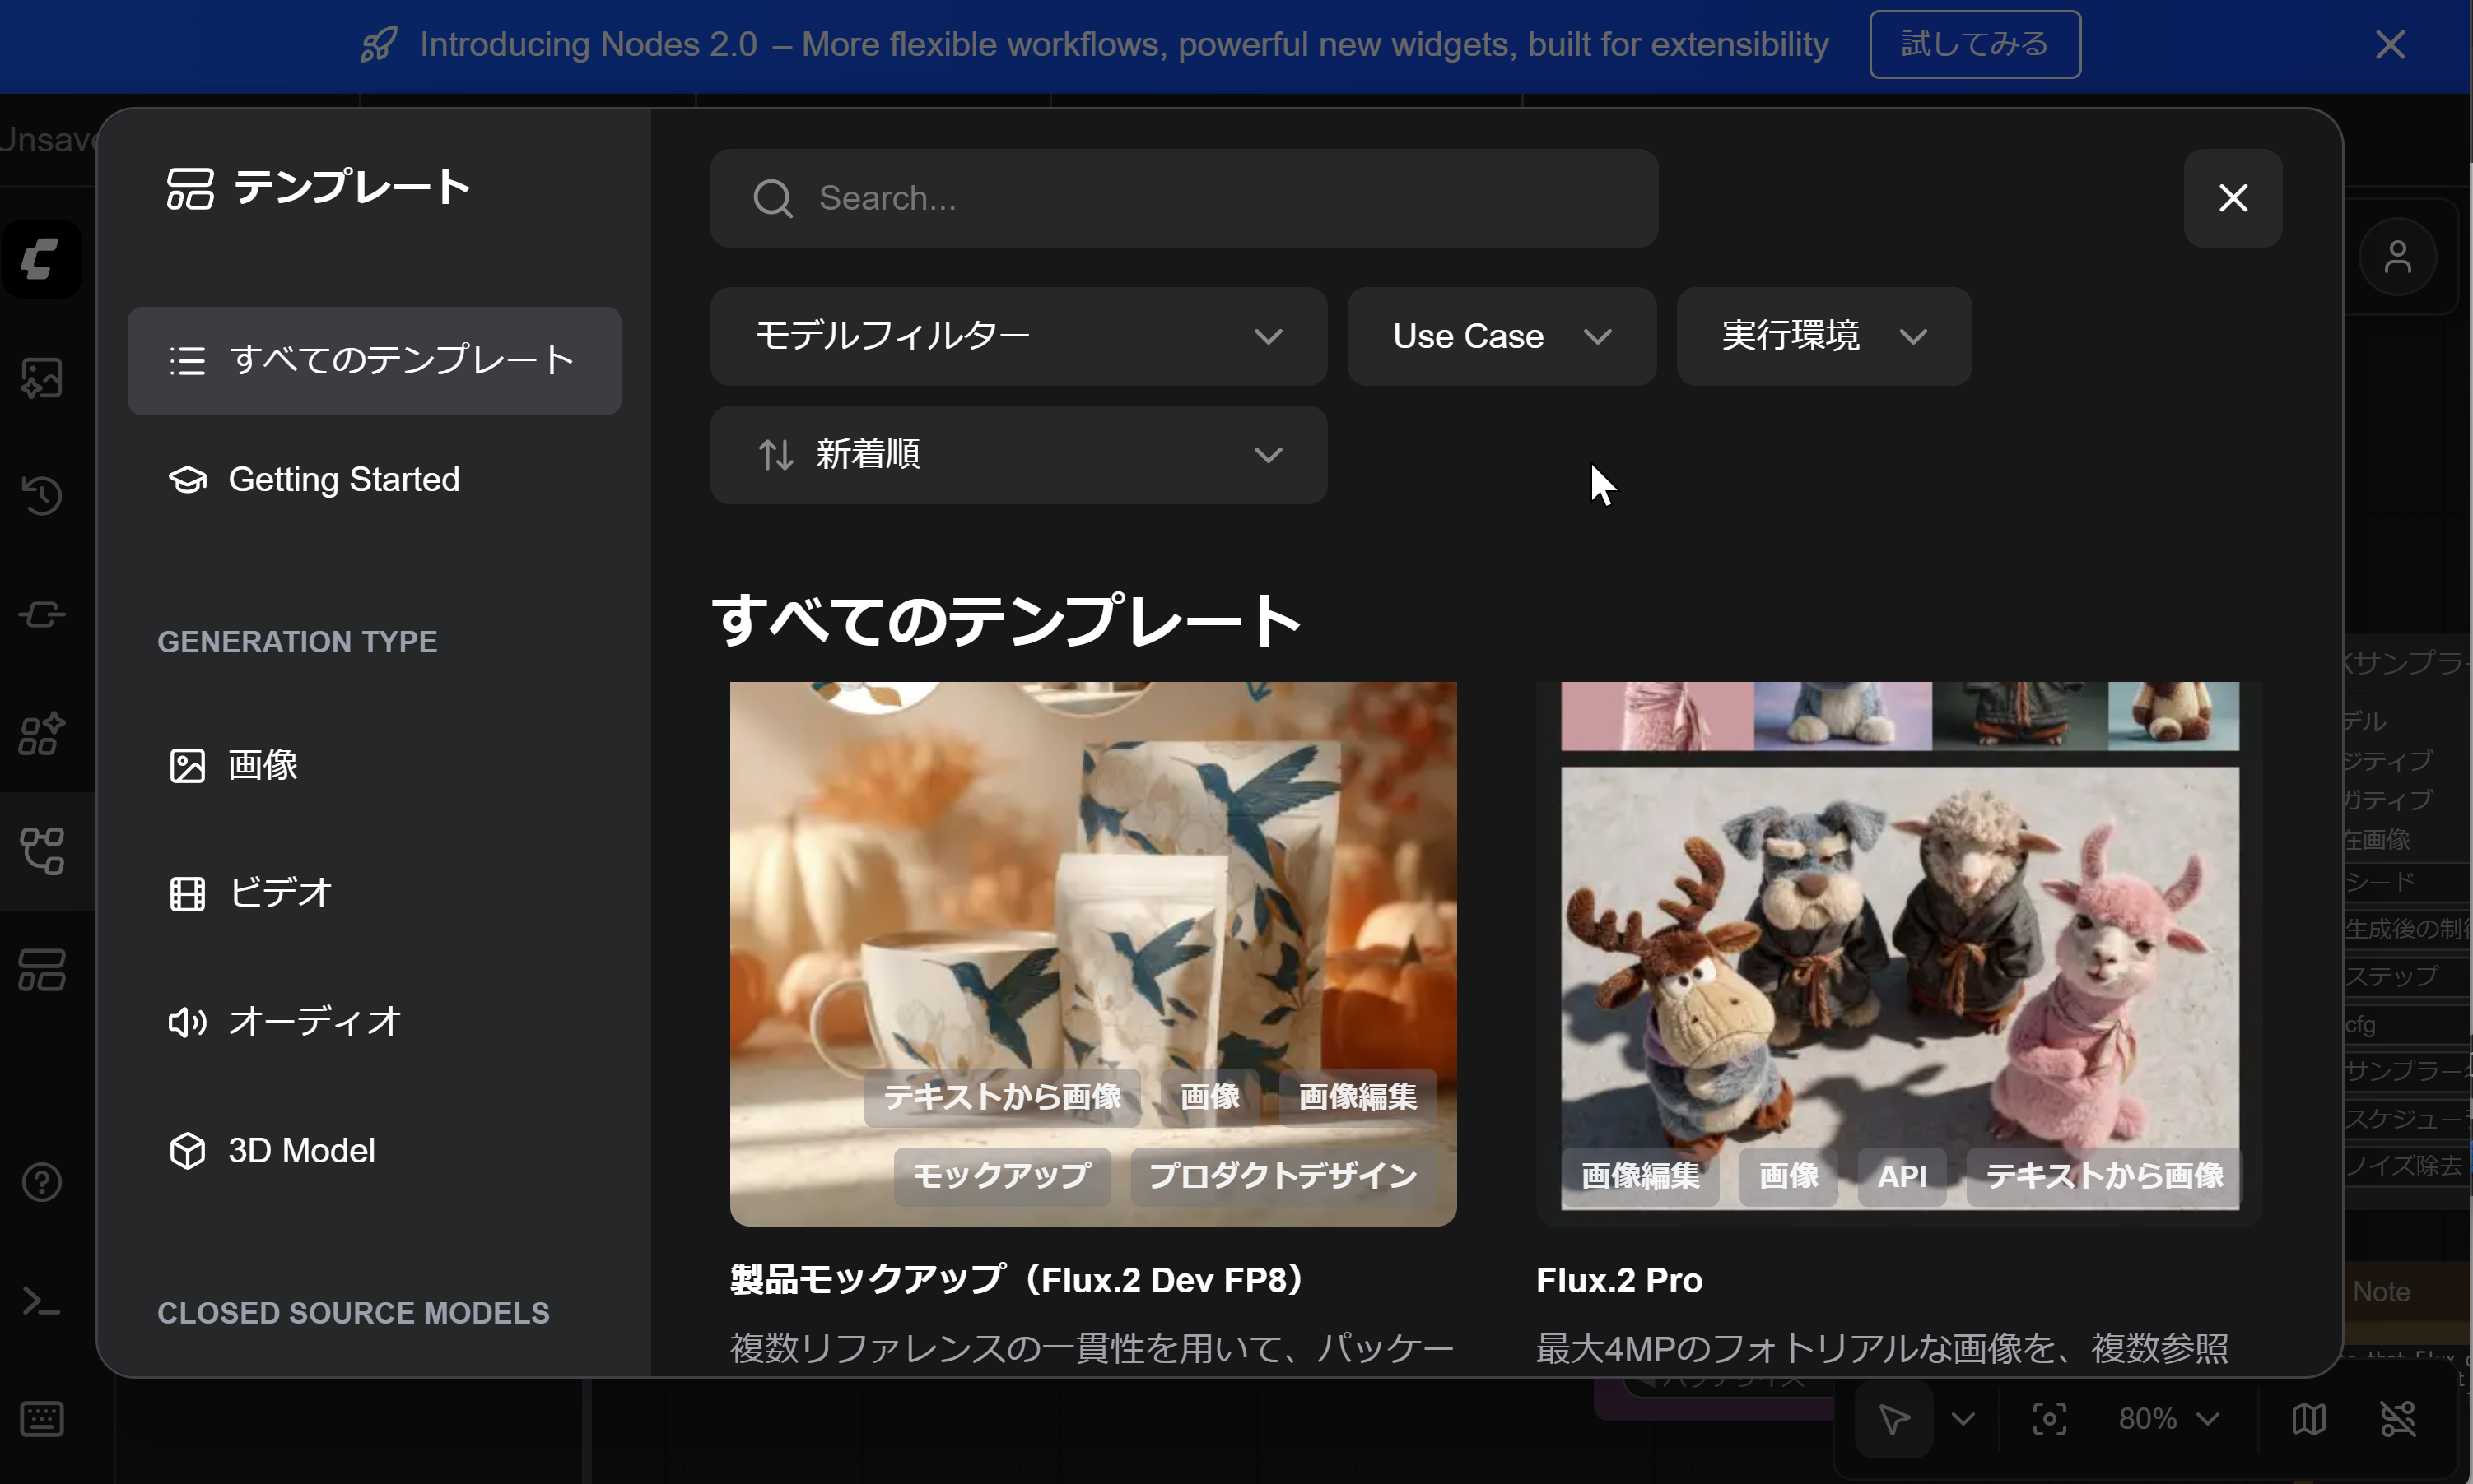Open the keyboard shortcuts icon
This screenshot has height=1484, width=2473.
pyautogui.click(x=41, y=1419)
